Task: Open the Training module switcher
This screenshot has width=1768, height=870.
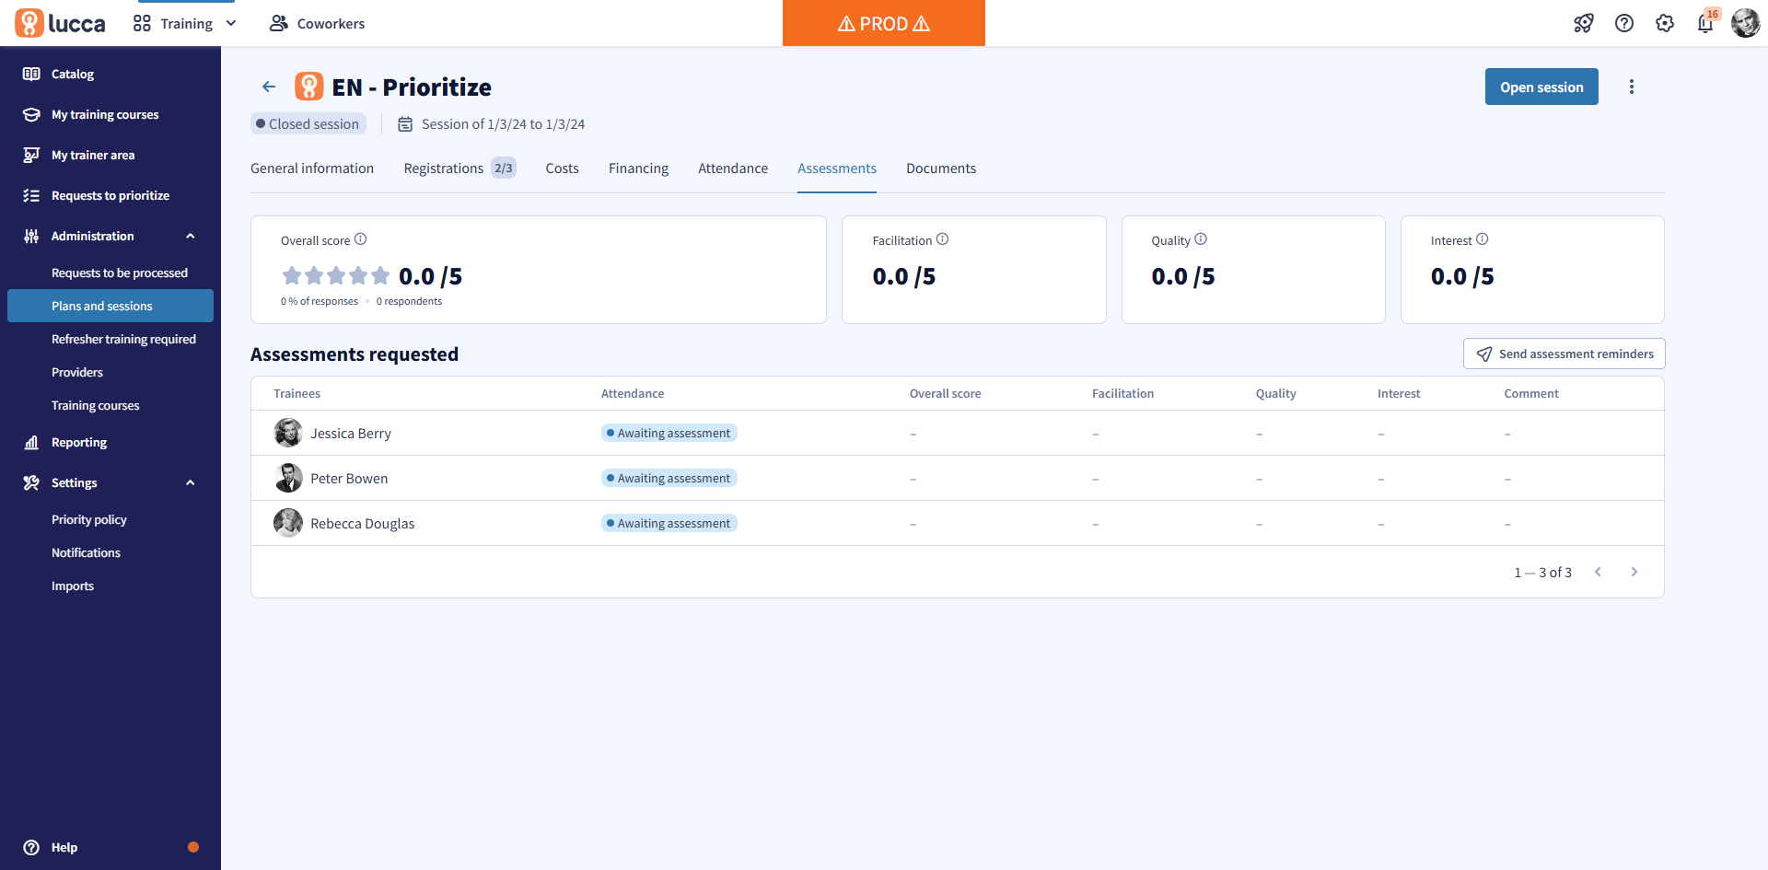Action: coord(185,23)
